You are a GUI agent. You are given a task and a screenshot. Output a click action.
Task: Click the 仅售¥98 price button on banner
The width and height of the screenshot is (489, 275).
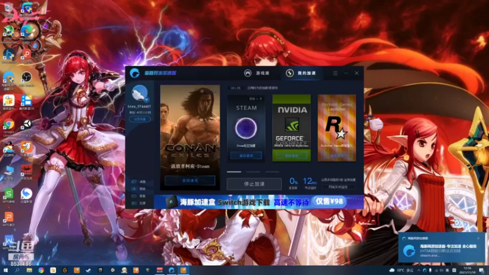coord(329,202)
